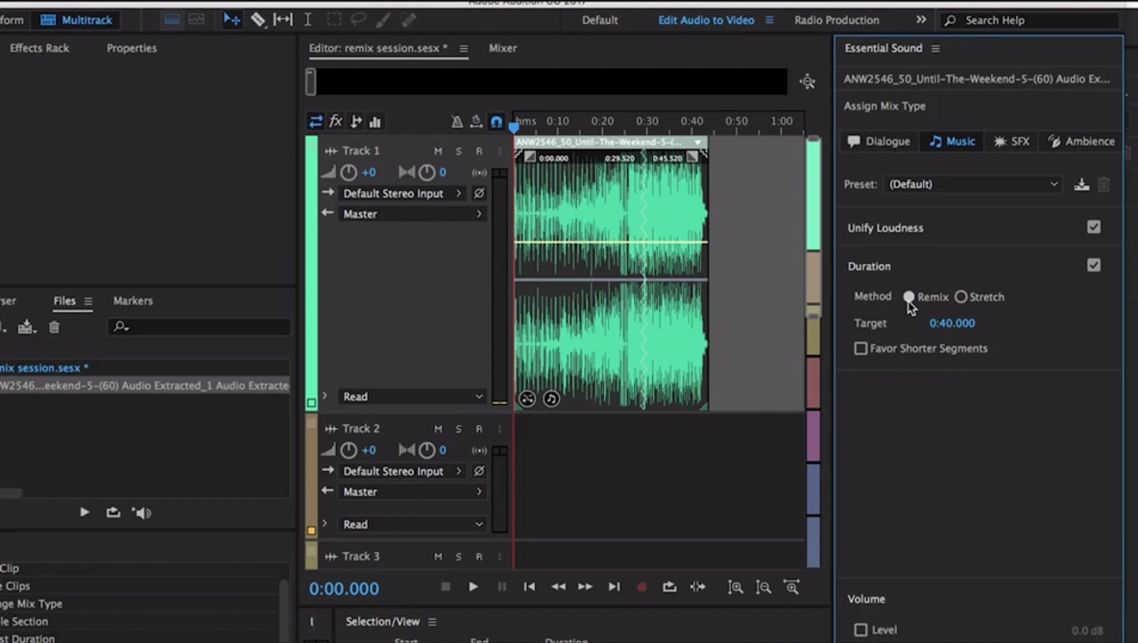Expand Track 1 automation lanes arrow
Screen dimensions: 1138x643
coord(325,395)
